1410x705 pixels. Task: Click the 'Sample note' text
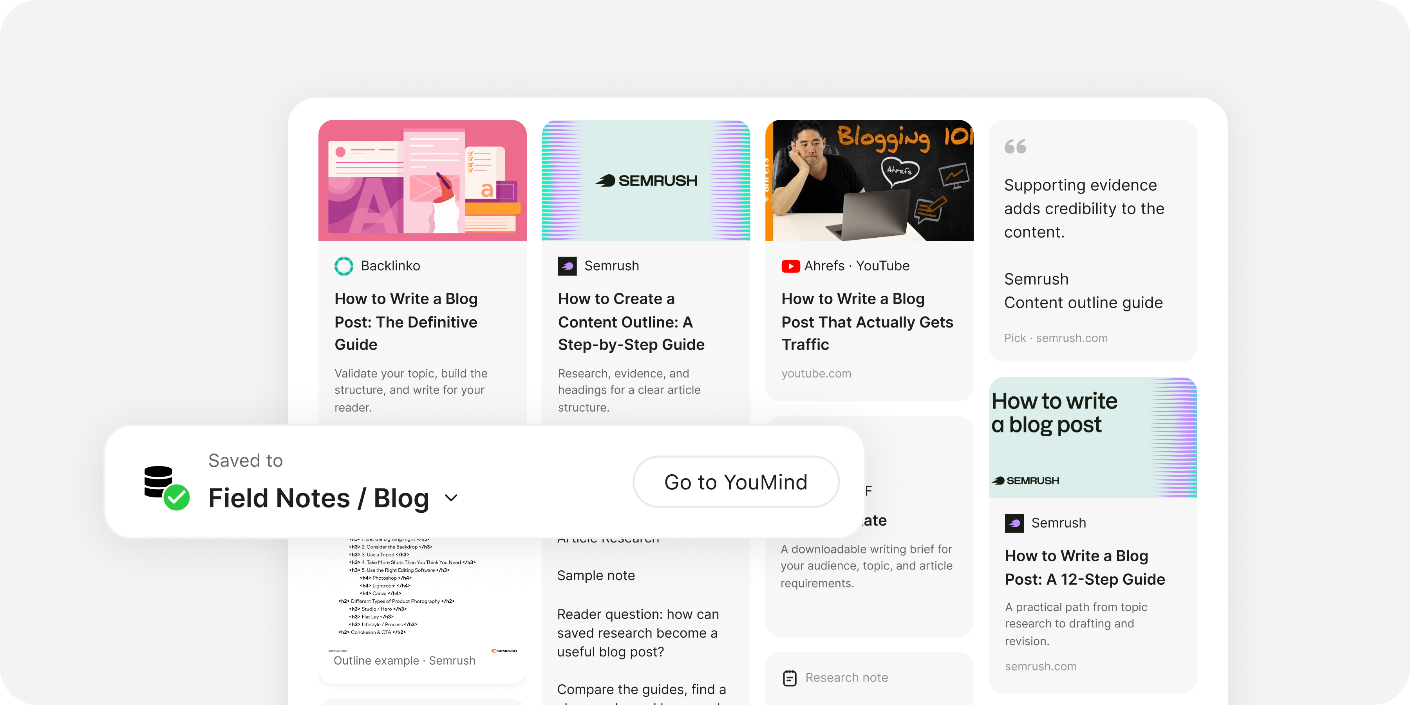click(596, 575)
